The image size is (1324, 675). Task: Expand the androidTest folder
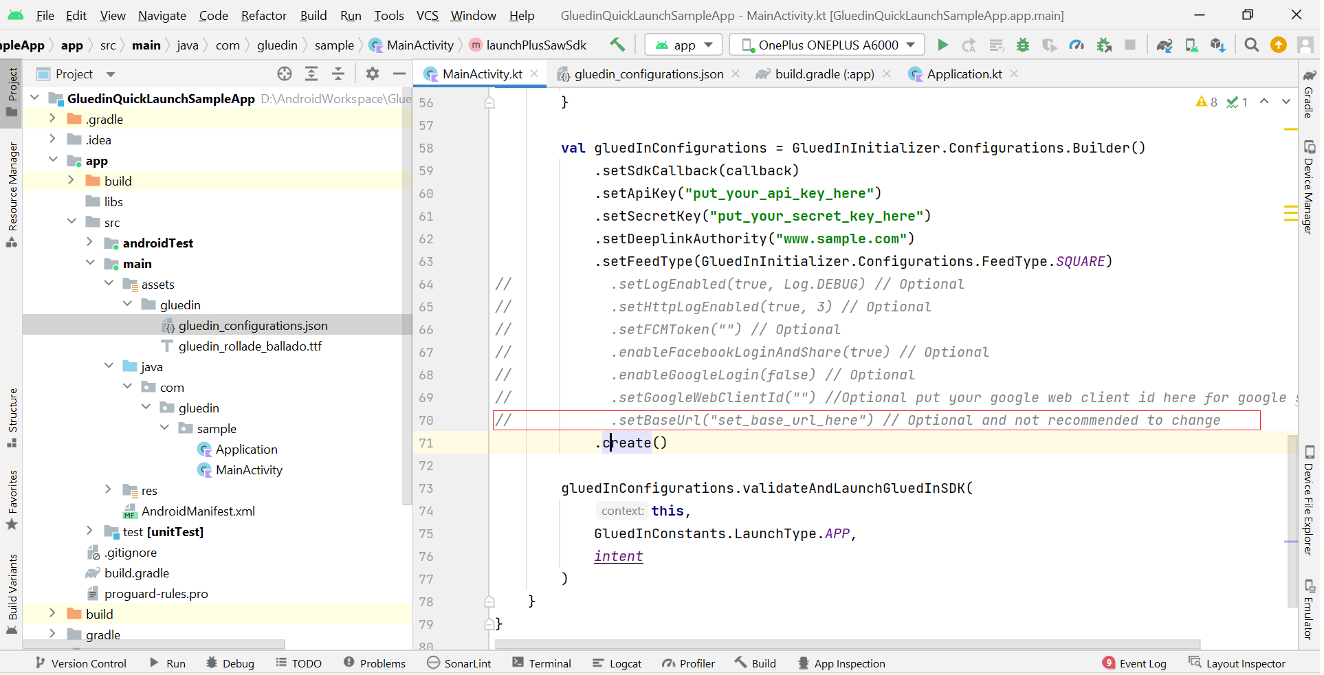click(x=89, y=243)
